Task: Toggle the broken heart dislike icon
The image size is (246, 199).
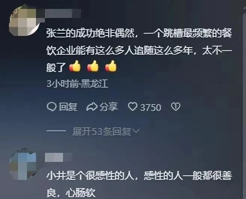Action: (175, 107)
